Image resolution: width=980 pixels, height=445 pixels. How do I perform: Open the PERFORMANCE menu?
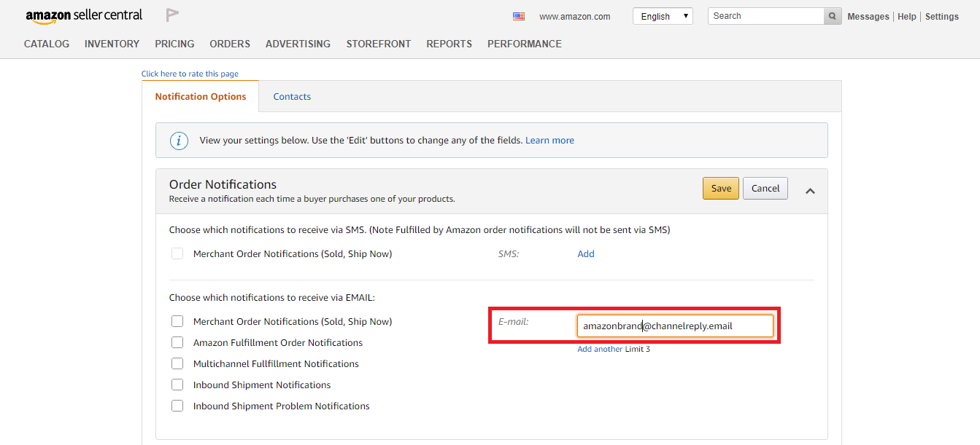pyautogui.click(x=525, y=44)
